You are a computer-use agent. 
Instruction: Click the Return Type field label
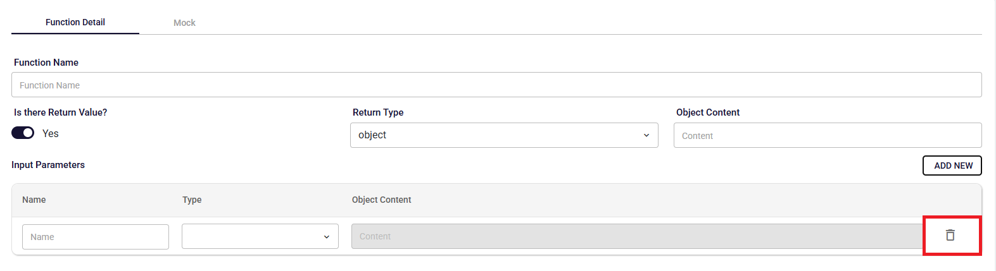(378, 112)
